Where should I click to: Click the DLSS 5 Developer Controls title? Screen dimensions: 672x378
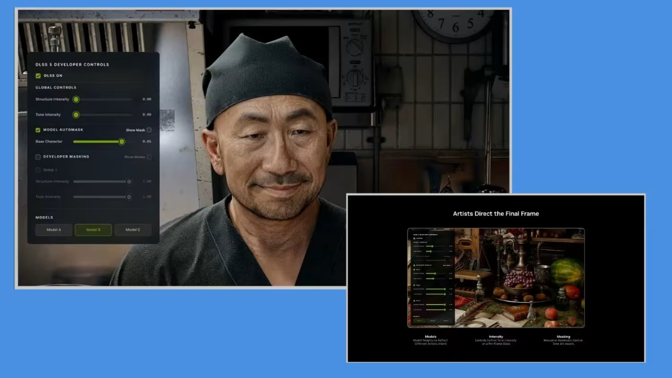coord(72,65)
